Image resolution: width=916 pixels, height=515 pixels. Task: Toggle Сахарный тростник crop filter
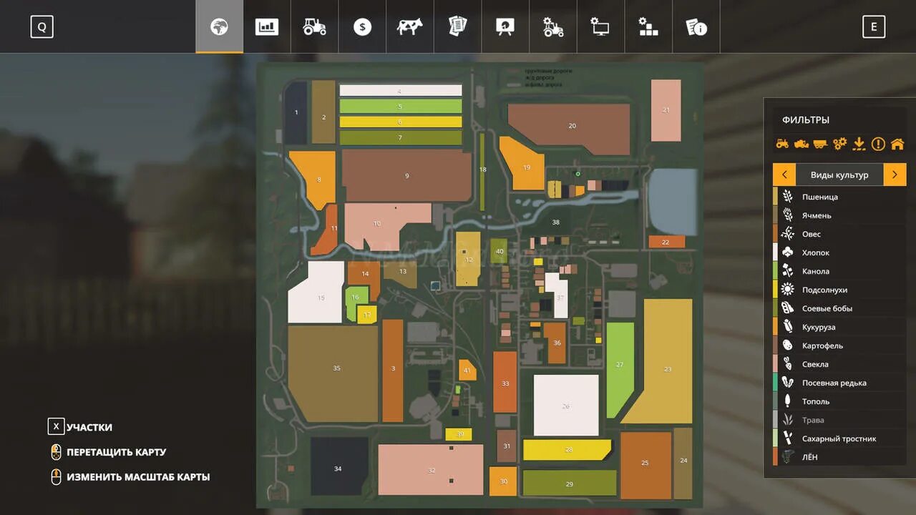coord(839,438)
